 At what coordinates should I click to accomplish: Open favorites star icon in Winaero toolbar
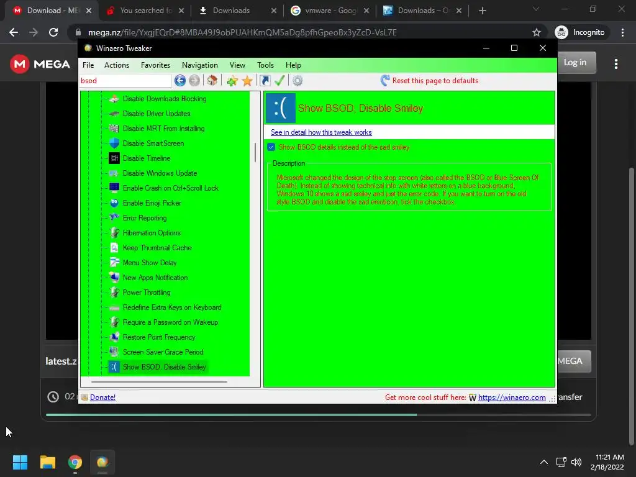point(247,81)
